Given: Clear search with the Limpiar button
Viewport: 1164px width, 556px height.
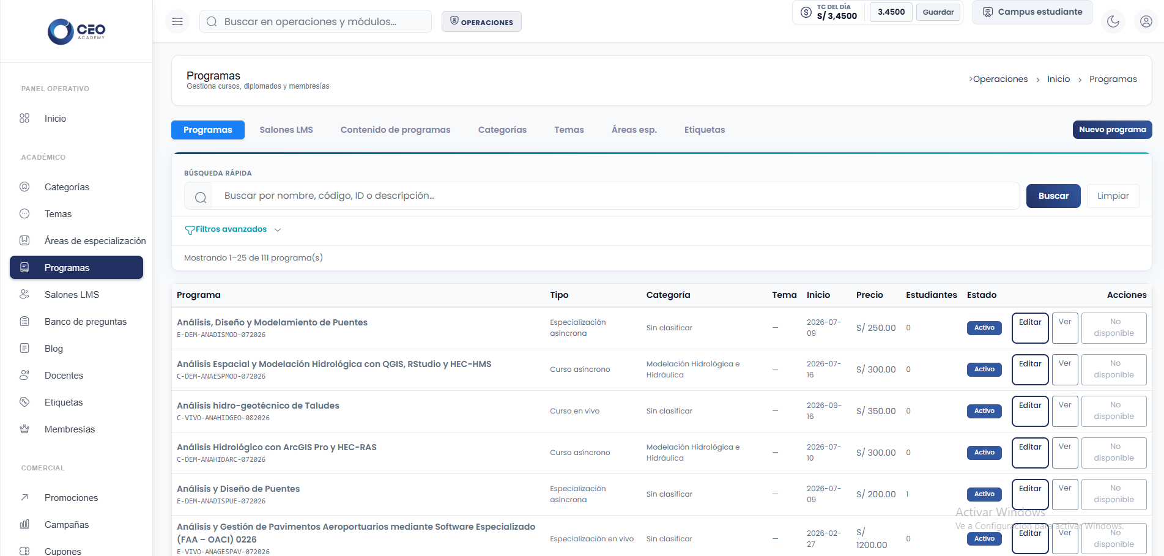Looking at the screenshot, I should pos(1113,196).
